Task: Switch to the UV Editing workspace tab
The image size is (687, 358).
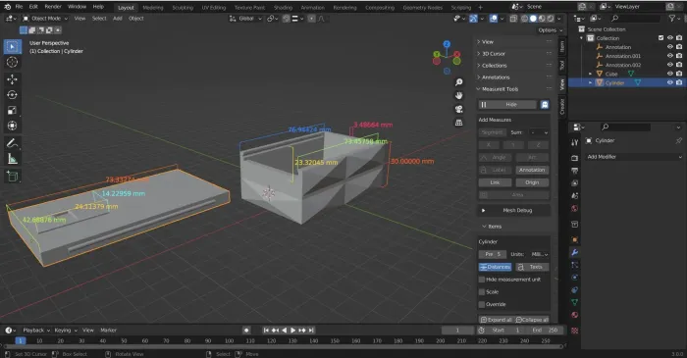Action: click(x=214, y=8)
